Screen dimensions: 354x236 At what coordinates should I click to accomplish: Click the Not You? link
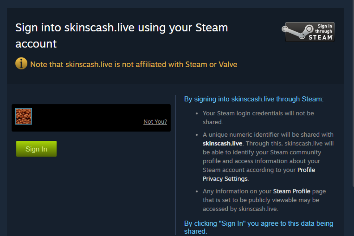tap(155, 122)
